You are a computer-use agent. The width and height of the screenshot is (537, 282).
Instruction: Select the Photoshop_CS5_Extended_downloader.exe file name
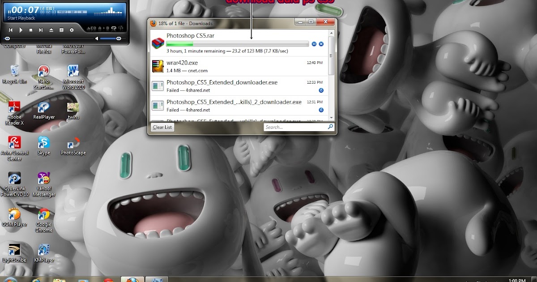[222, 82]
